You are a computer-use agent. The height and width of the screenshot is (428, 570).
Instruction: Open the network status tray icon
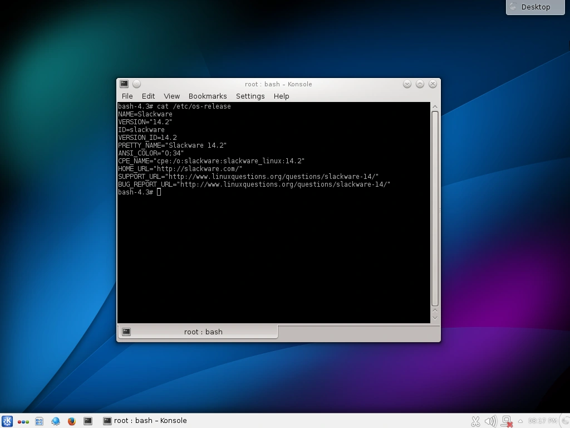(x=507, y=421)
